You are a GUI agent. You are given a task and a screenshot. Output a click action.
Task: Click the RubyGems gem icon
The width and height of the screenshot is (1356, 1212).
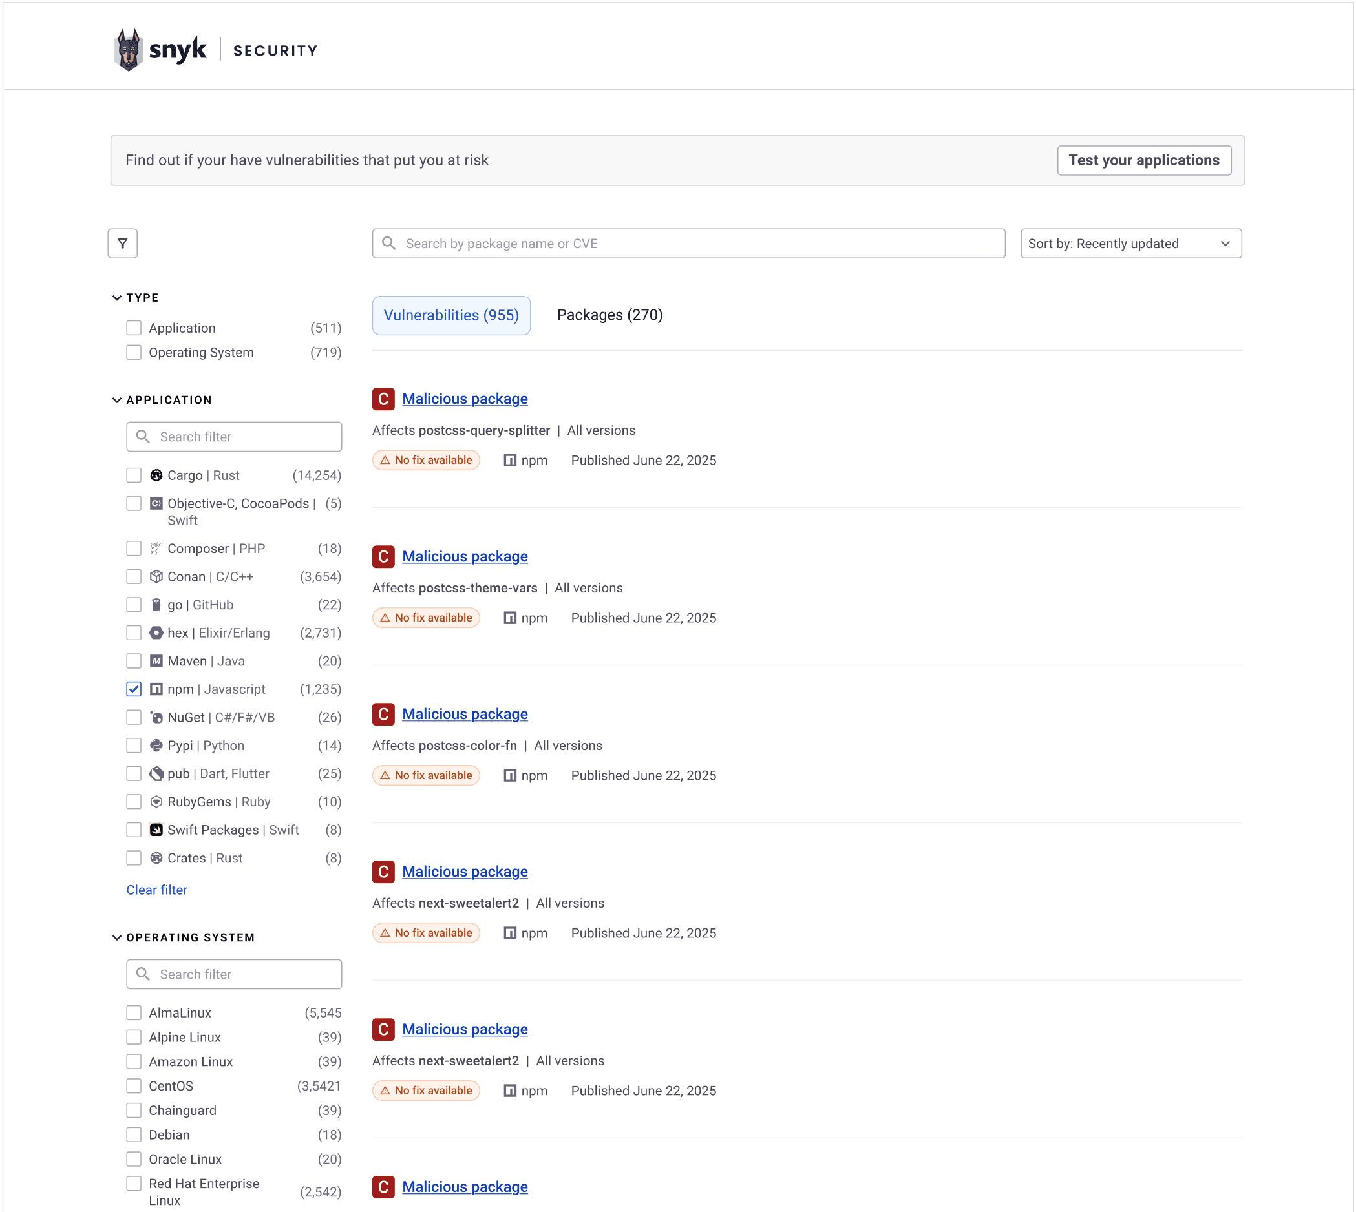pyautogui.click(x=156, y=802)
